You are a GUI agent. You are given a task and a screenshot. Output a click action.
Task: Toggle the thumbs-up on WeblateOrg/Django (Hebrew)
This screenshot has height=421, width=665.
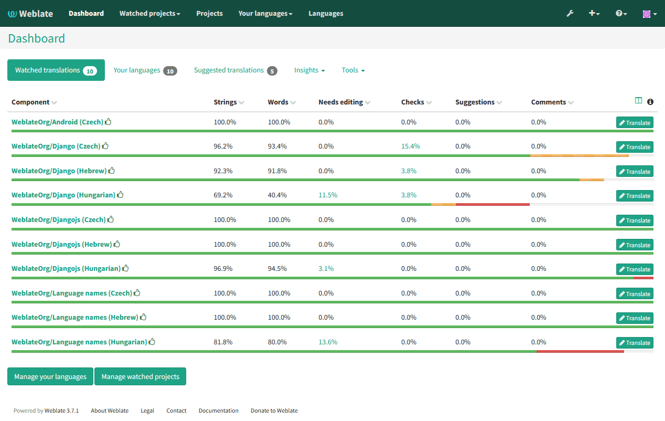coord(112,170)
